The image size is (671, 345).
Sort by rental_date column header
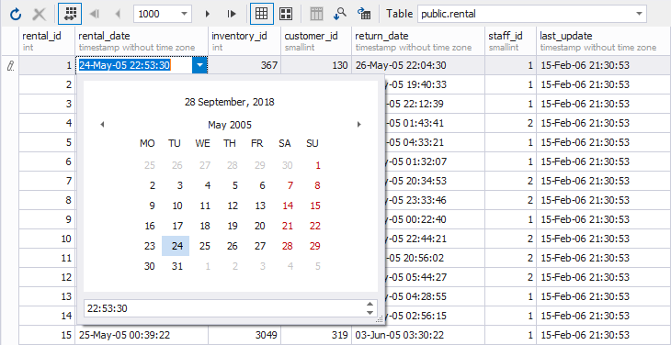click(142, 41)
